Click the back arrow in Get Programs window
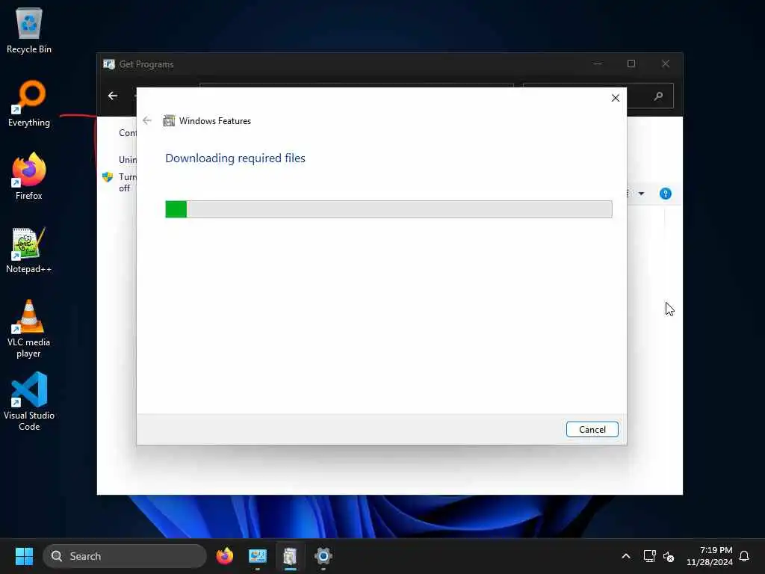Image resolution: width=765 pixels, height=574 pixels. (x=113, y=96)
